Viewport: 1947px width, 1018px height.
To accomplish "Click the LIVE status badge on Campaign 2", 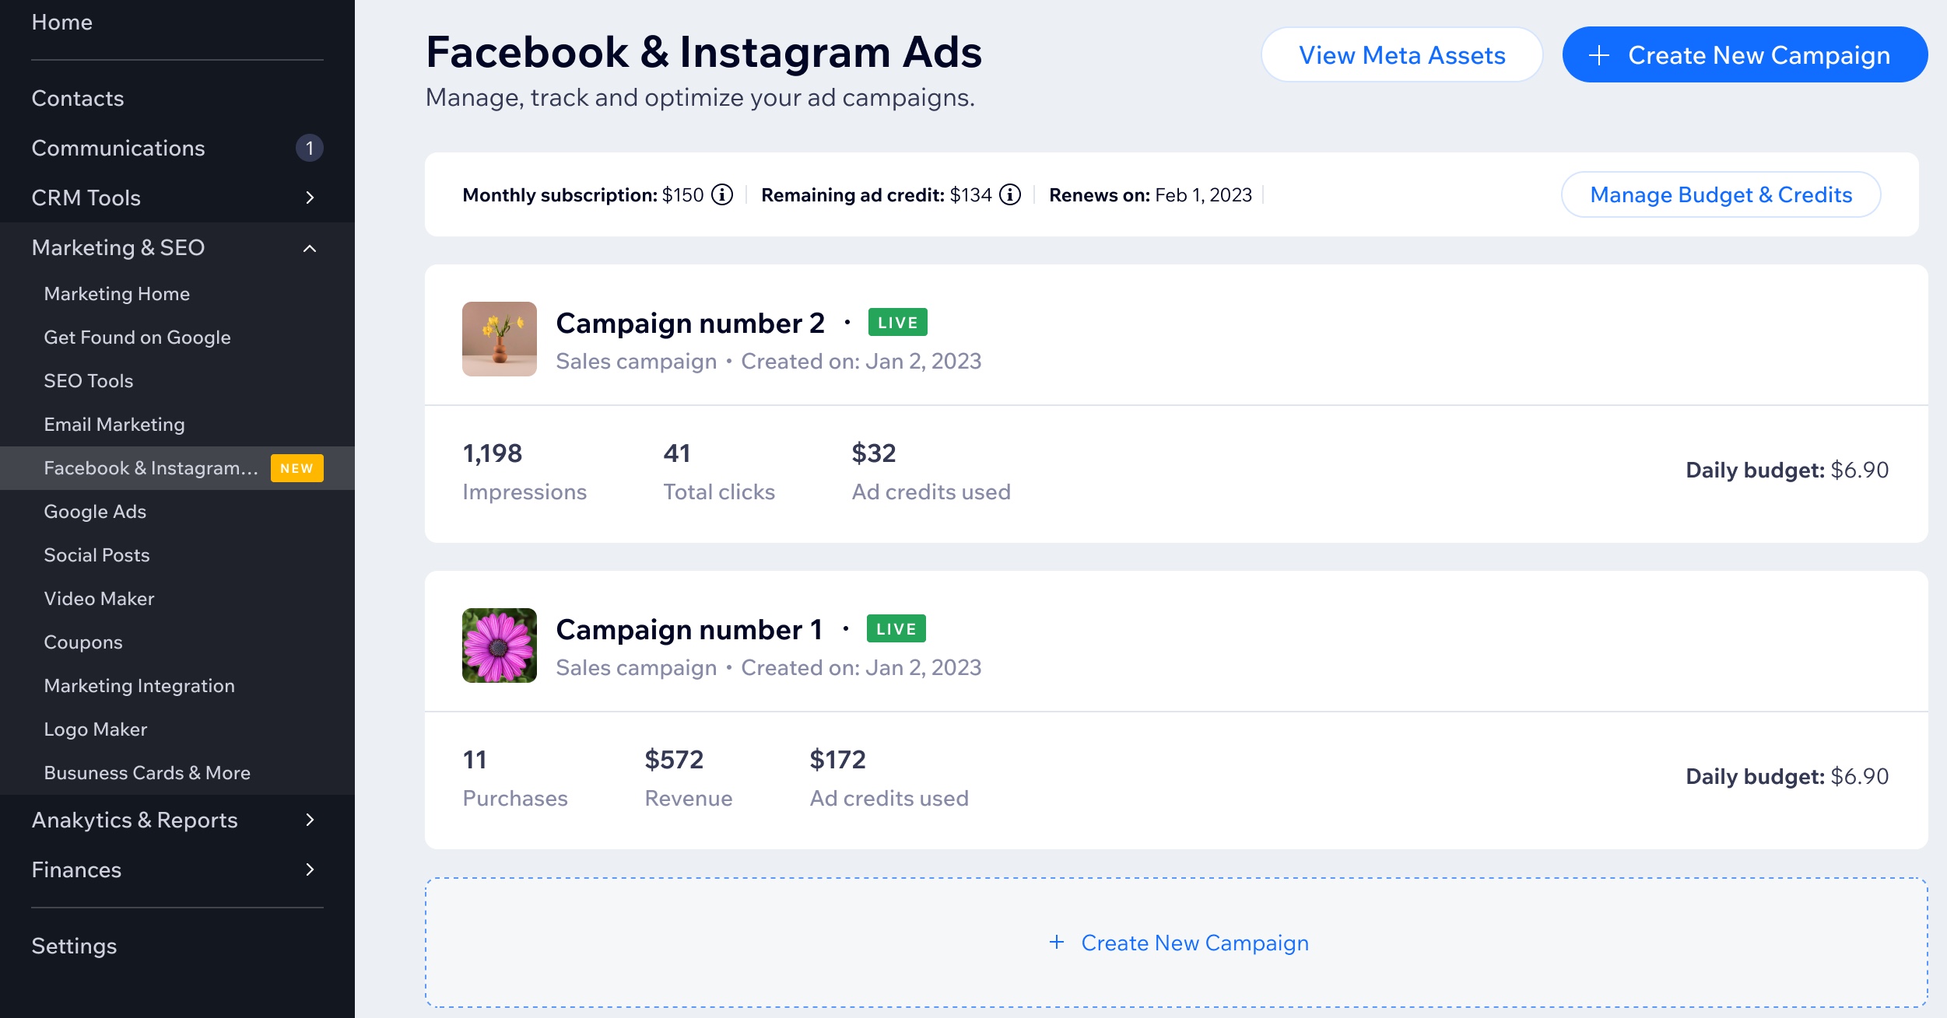I will [x=897, y=322].
